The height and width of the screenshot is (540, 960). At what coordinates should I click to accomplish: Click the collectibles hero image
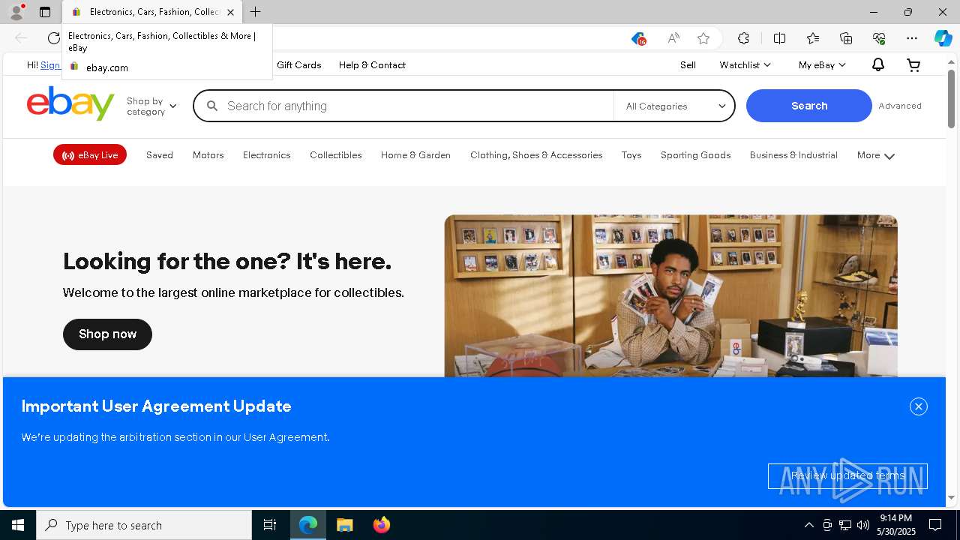click(x=670, y=295)
